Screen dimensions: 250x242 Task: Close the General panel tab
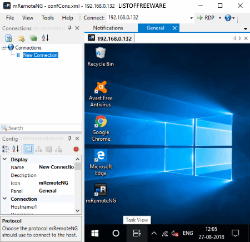point(174,28)
